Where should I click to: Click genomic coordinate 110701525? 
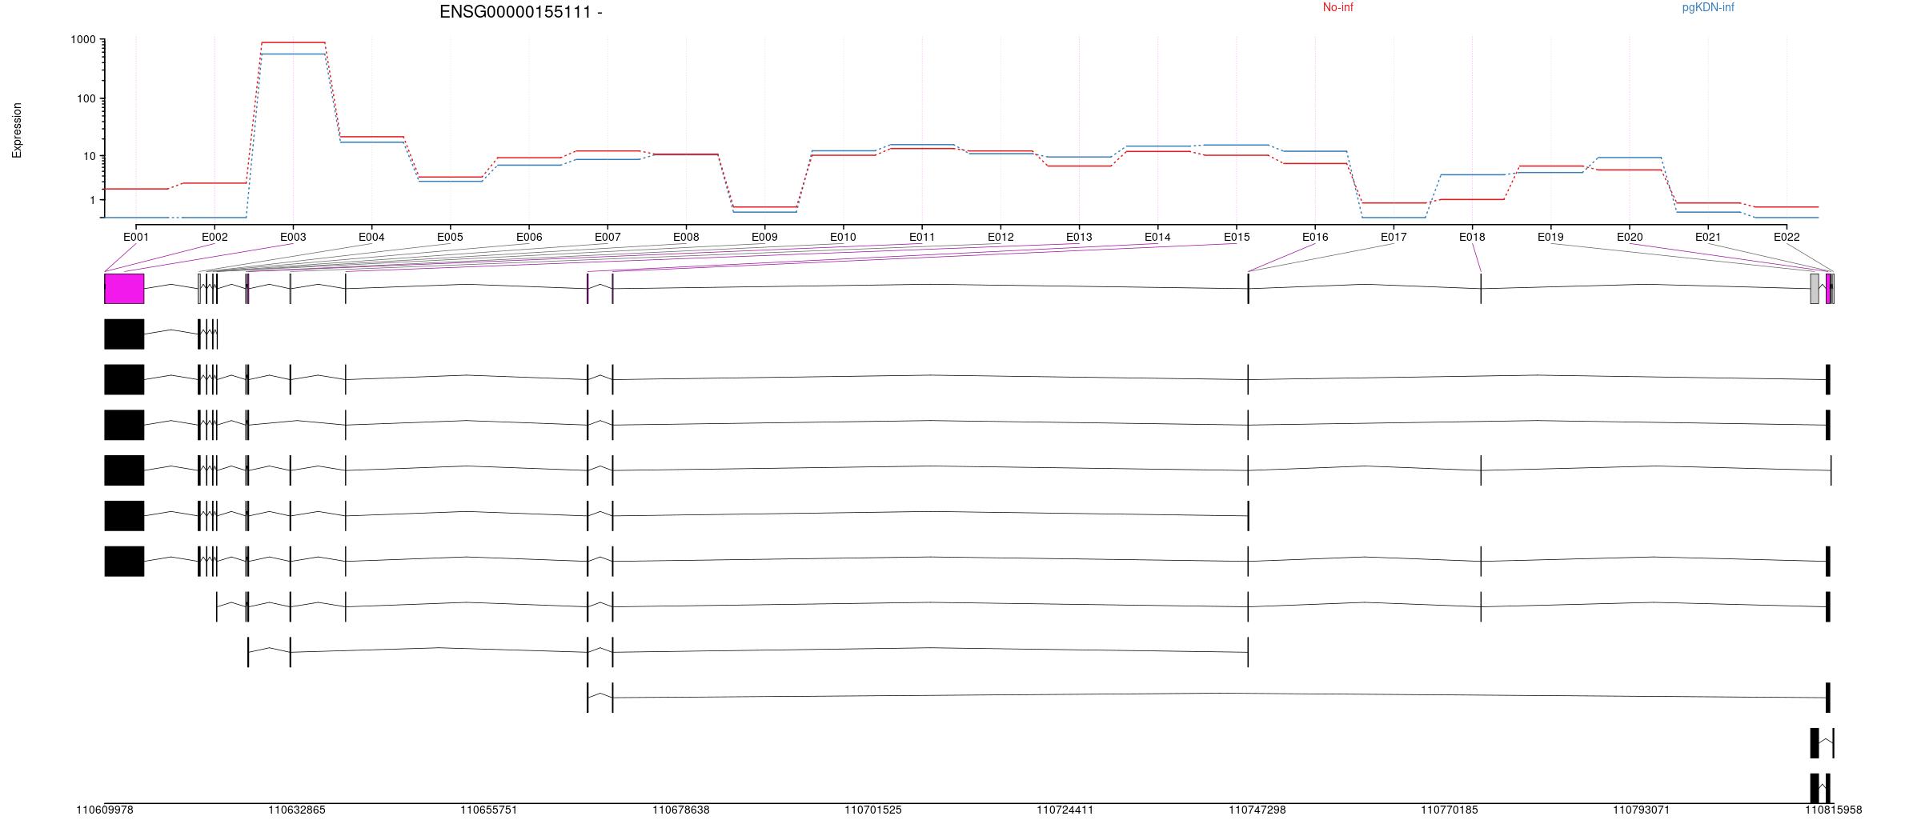point(873,810)
